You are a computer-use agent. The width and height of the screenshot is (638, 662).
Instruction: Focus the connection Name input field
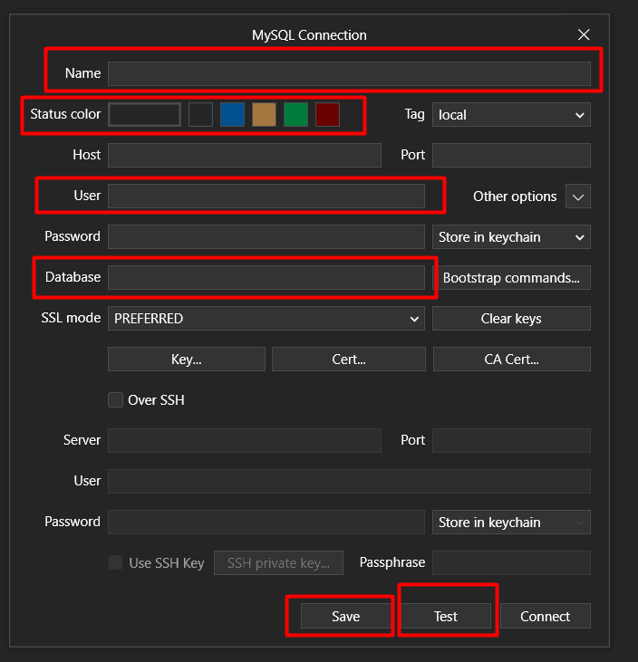349,73
